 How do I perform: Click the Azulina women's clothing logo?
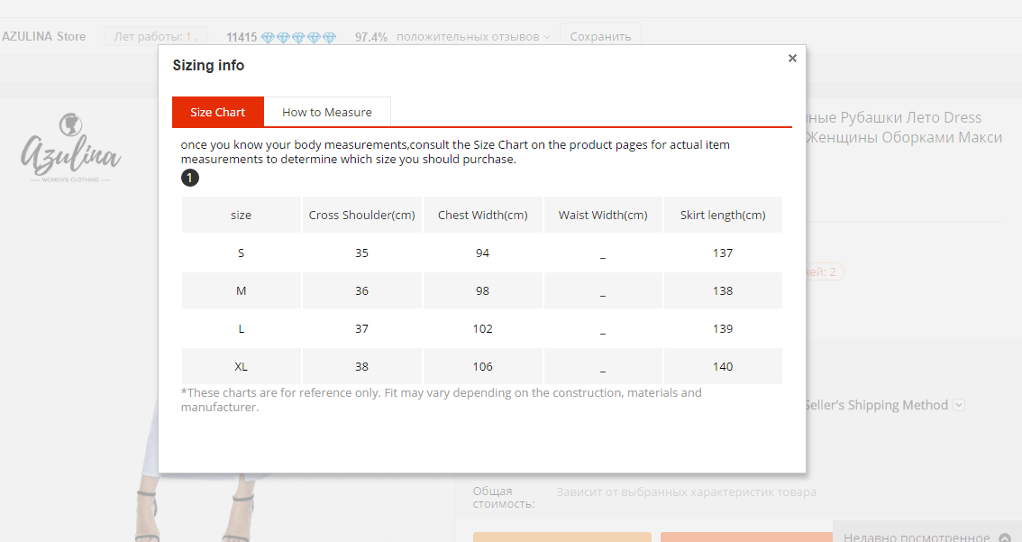(70, 148)
